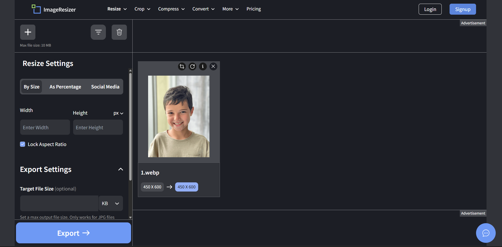Viewport: 502px width, 247px height.
Task: Open the KB unit dropdown
Action: (110, 203)
